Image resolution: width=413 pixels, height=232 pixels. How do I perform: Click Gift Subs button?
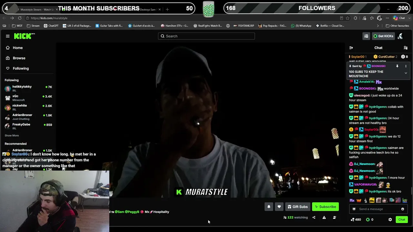tap(297, 207)
